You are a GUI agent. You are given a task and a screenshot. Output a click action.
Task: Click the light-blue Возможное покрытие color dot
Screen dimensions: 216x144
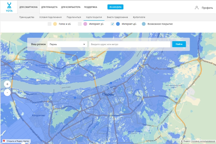[144, 24]
